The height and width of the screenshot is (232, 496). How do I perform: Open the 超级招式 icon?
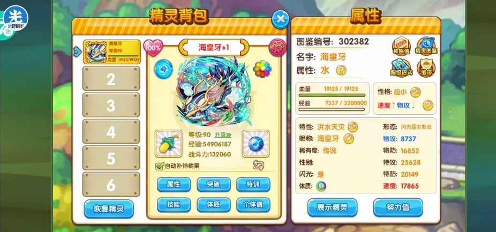[x=401, y=68]
